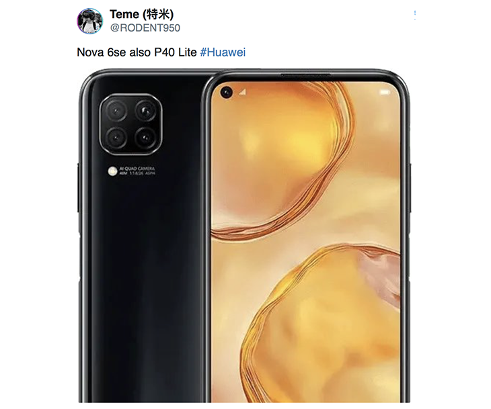Screen dimensions: 491x409
Task: Click the earpiece speaker slit above the display
Action: [305, 75]
